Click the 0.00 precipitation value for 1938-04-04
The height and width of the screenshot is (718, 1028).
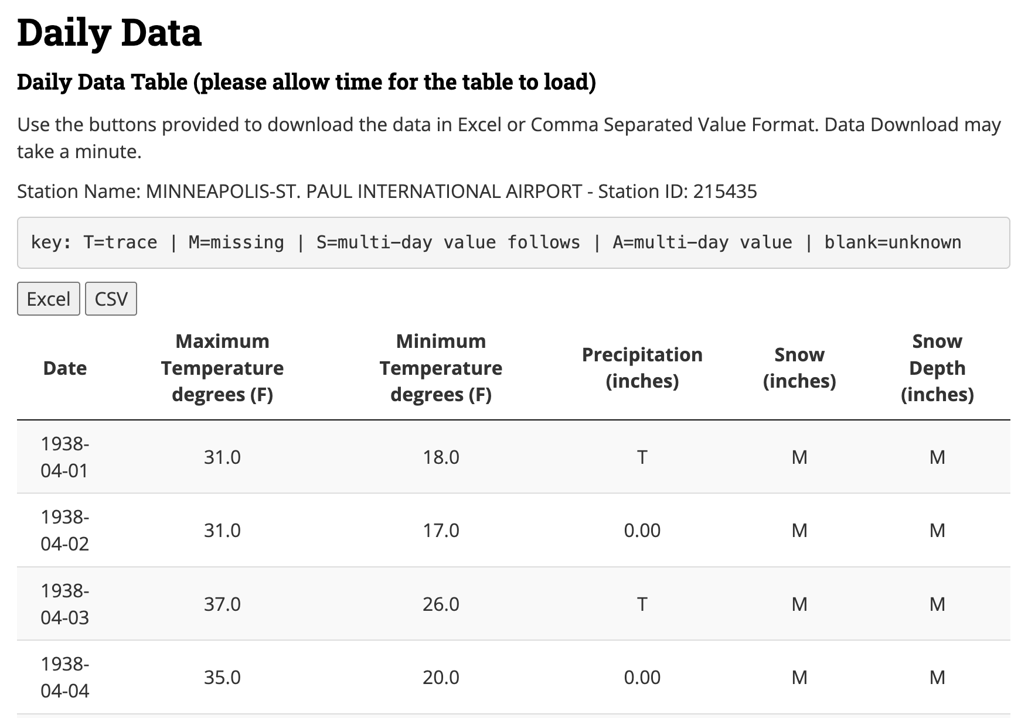[x=642, y=678]
